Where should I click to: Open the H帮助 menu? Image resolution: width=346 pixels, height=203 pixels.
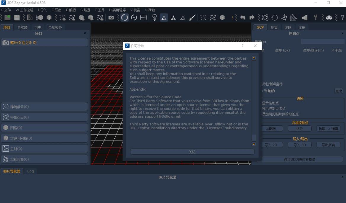click(149, 10)
